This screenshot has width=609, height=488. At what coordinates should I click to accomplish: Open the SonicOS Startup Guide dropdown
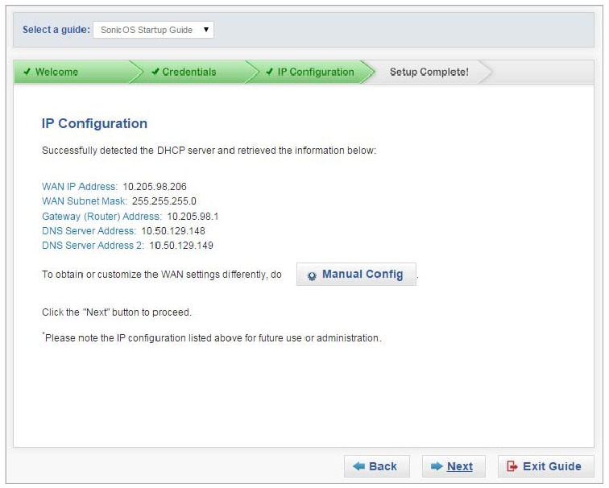pos(153,30)
